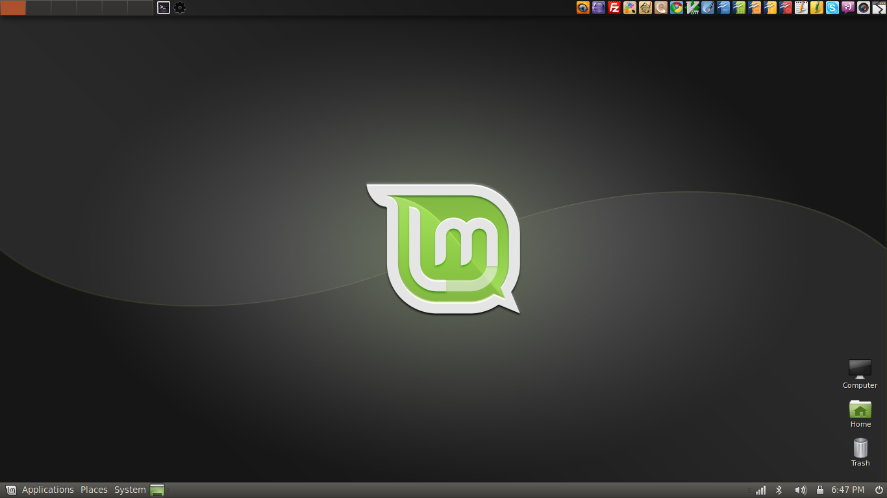
Task: Open the yellow office drawing icon
Action: (770, 8)
